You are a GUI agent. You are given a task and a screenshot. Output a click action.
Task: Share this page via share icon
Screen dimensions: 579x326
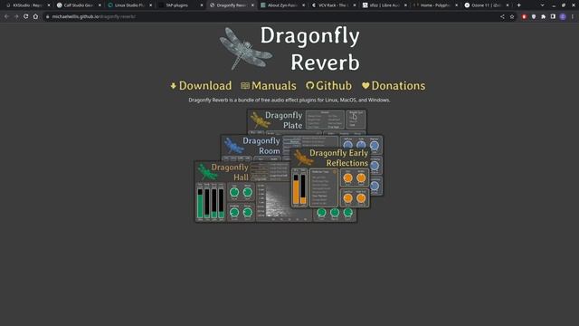coord(502,16)
